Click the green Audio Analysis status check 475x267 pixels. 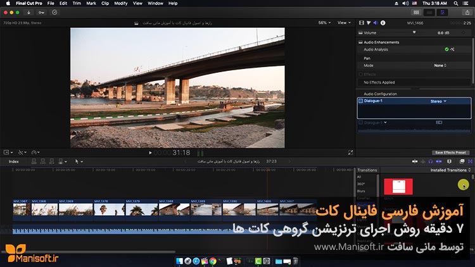pyautogui.click(x=446, y=49)
